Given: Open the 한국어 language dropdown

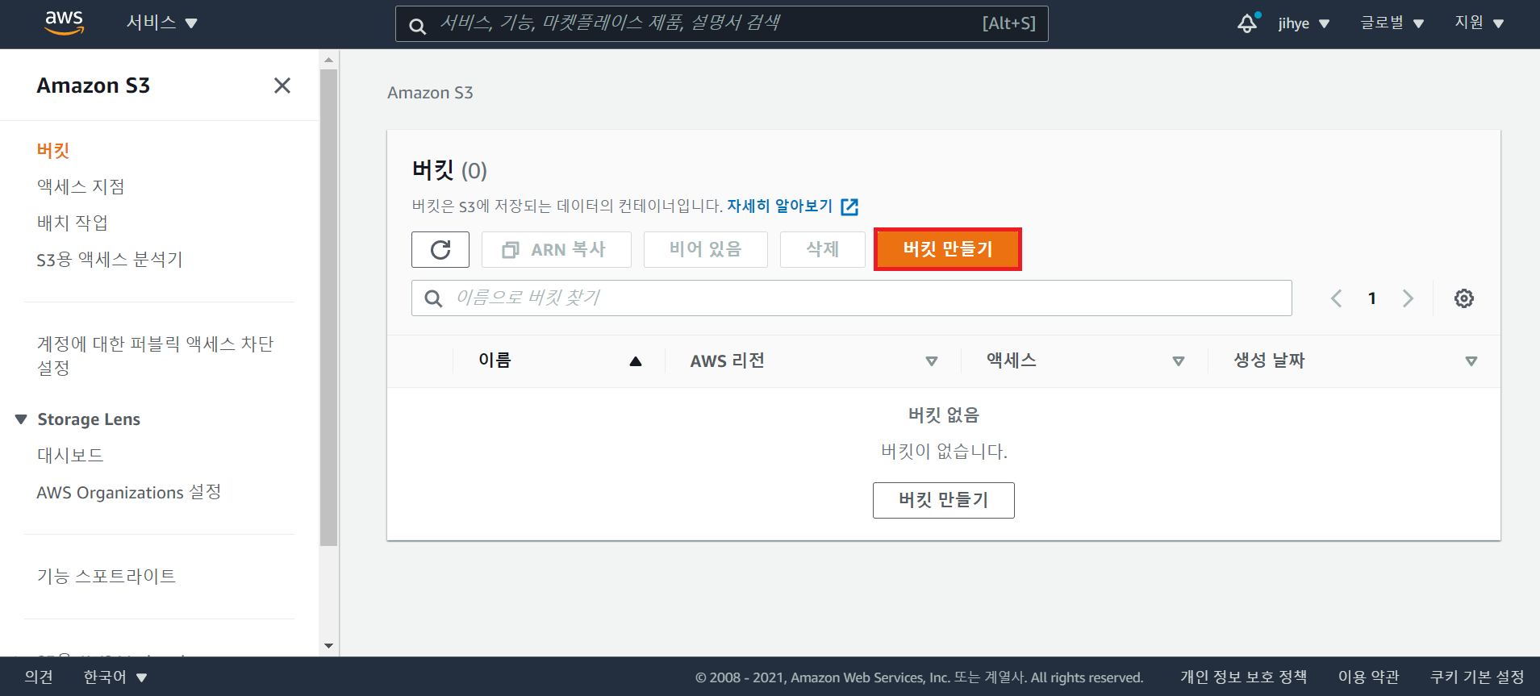Looking at the screenshot, I should click(x=115, y=677).
